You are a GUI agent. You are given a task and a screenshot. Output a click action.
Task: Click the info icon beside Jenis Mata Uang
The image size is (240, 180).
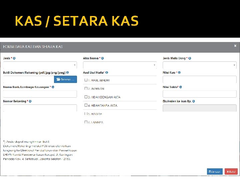[x=190, y=58]
